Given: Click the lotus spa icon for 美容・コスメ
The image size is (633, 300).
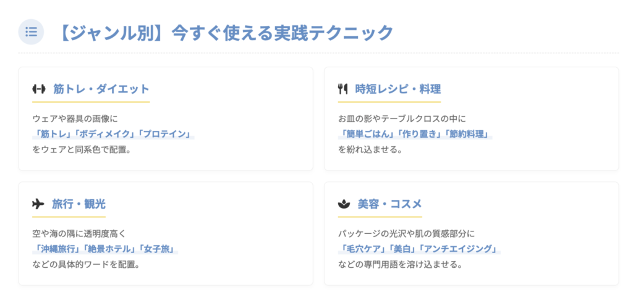Looking at the screenshot, I should [x=344, y=204].
